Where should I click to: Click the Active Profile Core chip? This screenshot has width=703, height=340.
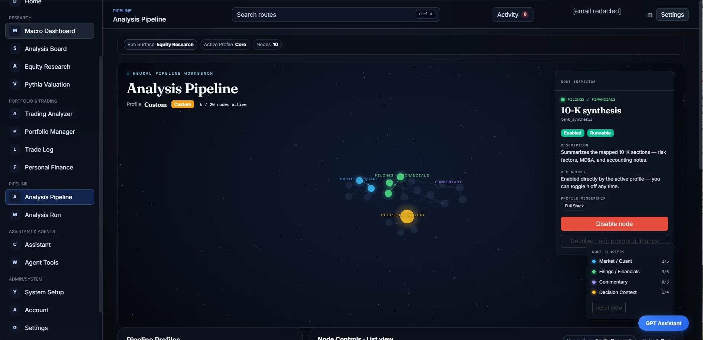[225, 45]
